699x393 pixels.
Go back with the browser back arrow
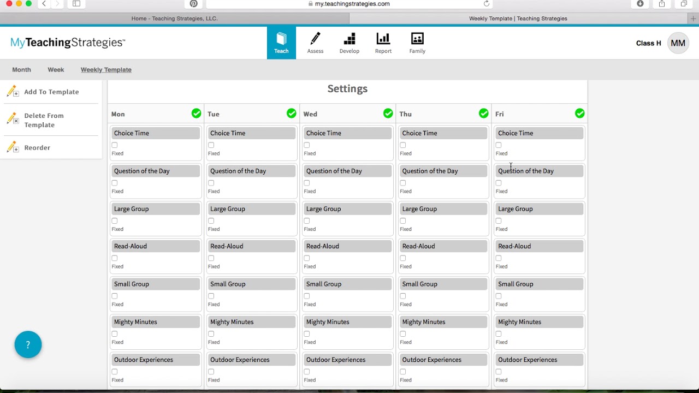(x=44, y=4)
